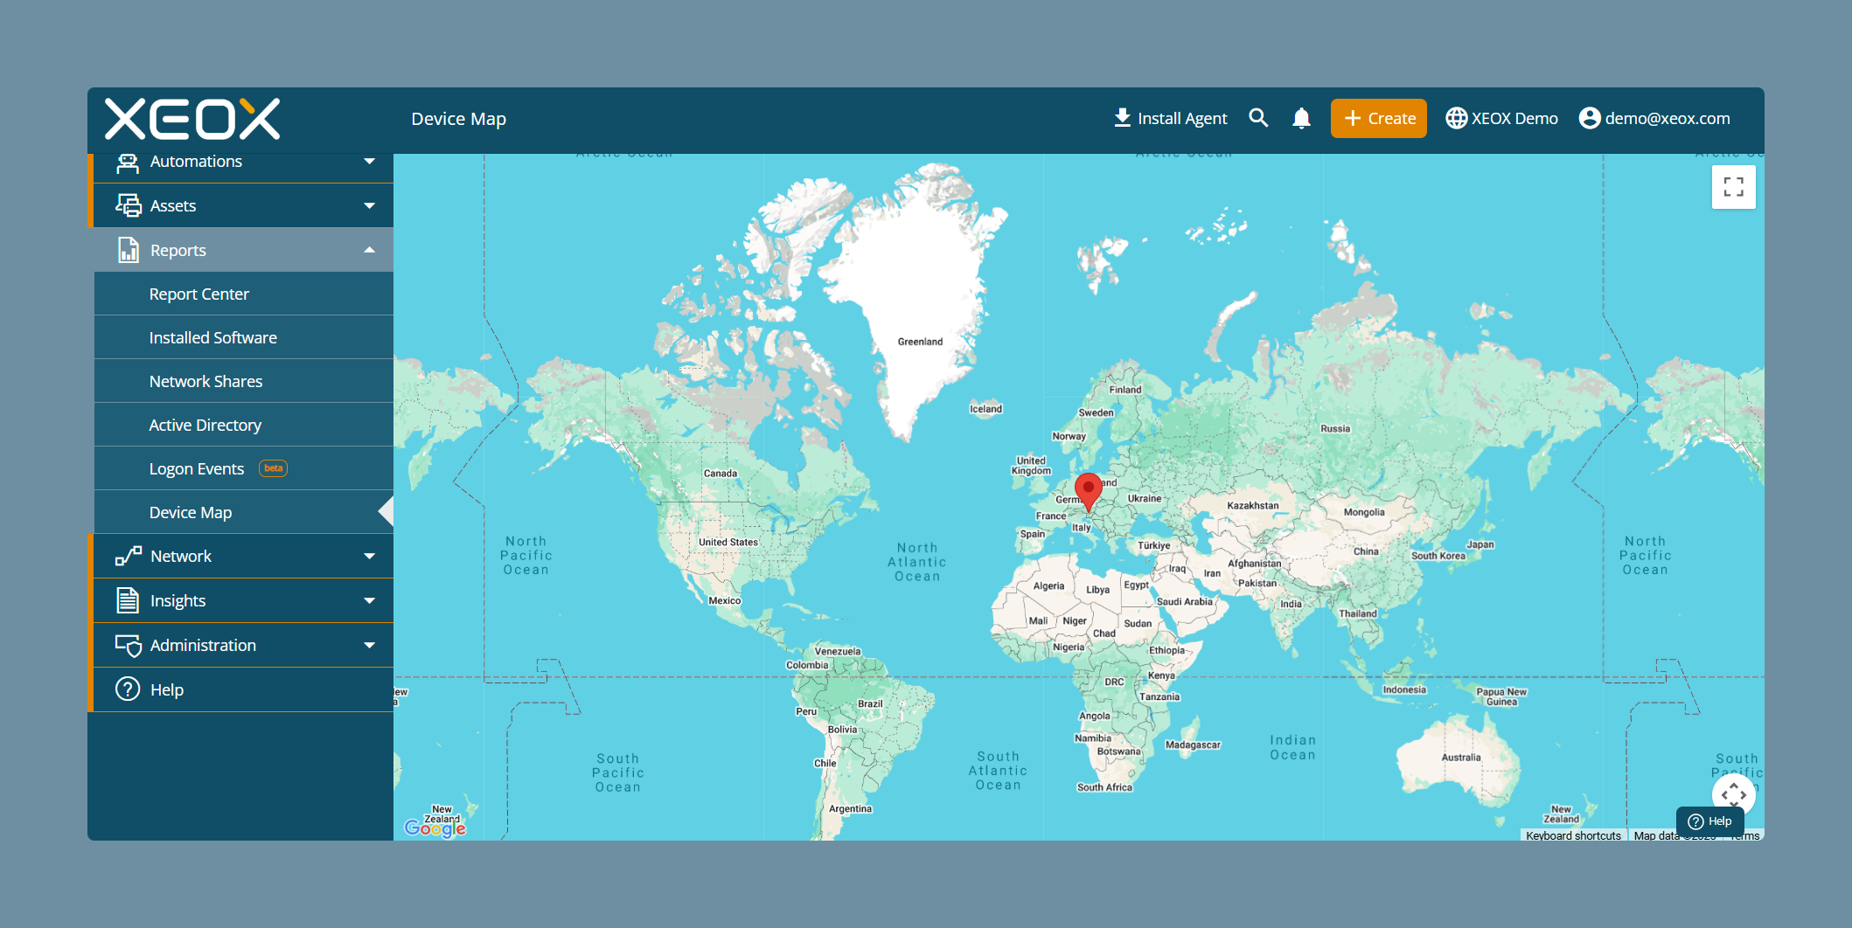Expand the Assets menu arrow

369,205
